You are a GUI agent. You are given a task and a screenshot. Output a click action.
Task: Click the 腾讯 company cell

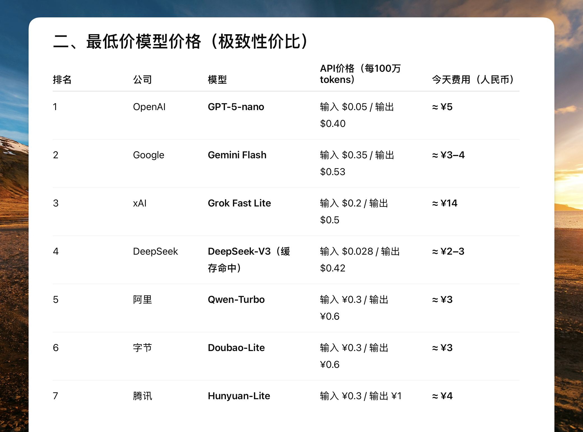(x=142, y=396)
